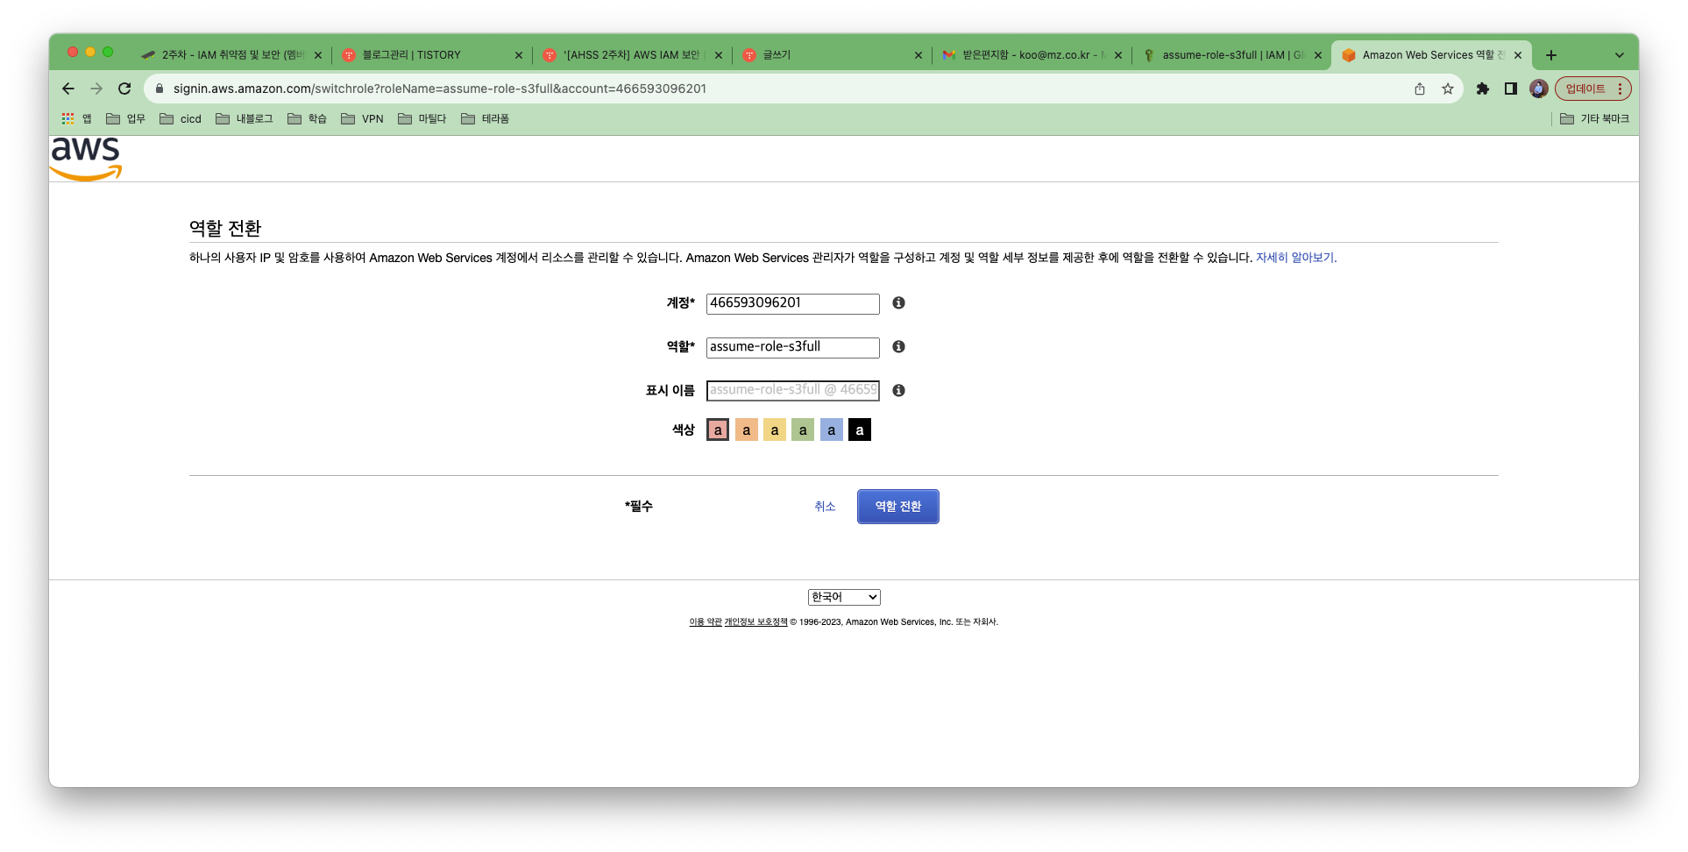Reload the AWS sign-in page

tap(124, 89)
